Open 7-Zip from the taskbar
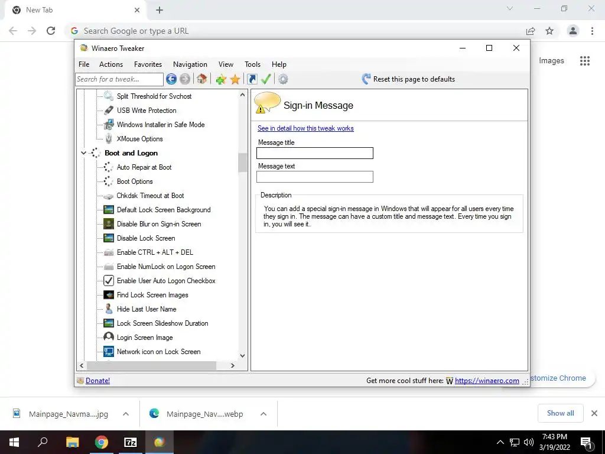This screenshot has height=454, width=605. tap(131, 442)
